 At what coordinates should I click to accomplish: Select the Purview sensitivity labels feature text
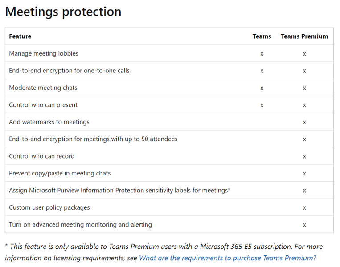119,191
